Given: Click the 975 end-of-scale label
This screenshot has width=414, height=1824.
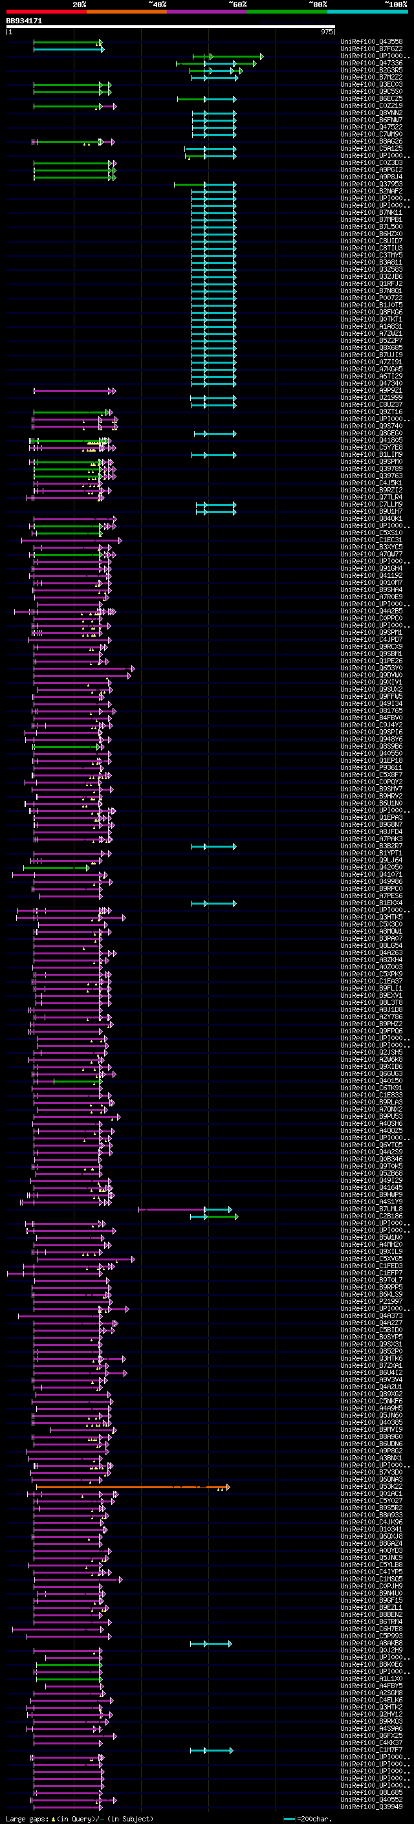Looking at the screenshot, I should click(326, 32).
